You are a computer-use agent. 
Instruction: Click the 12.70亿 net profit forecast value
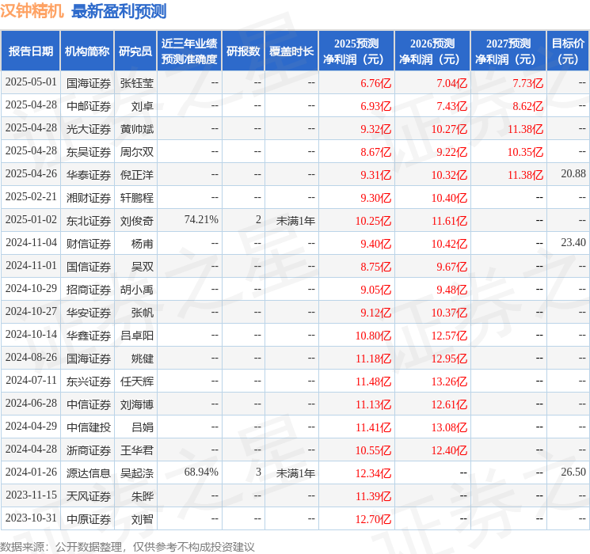[375, 519]
